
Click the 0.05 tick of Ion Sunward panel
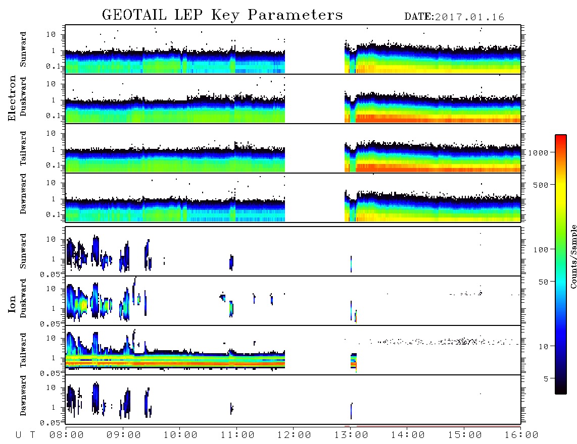click(x=51, y=274)
